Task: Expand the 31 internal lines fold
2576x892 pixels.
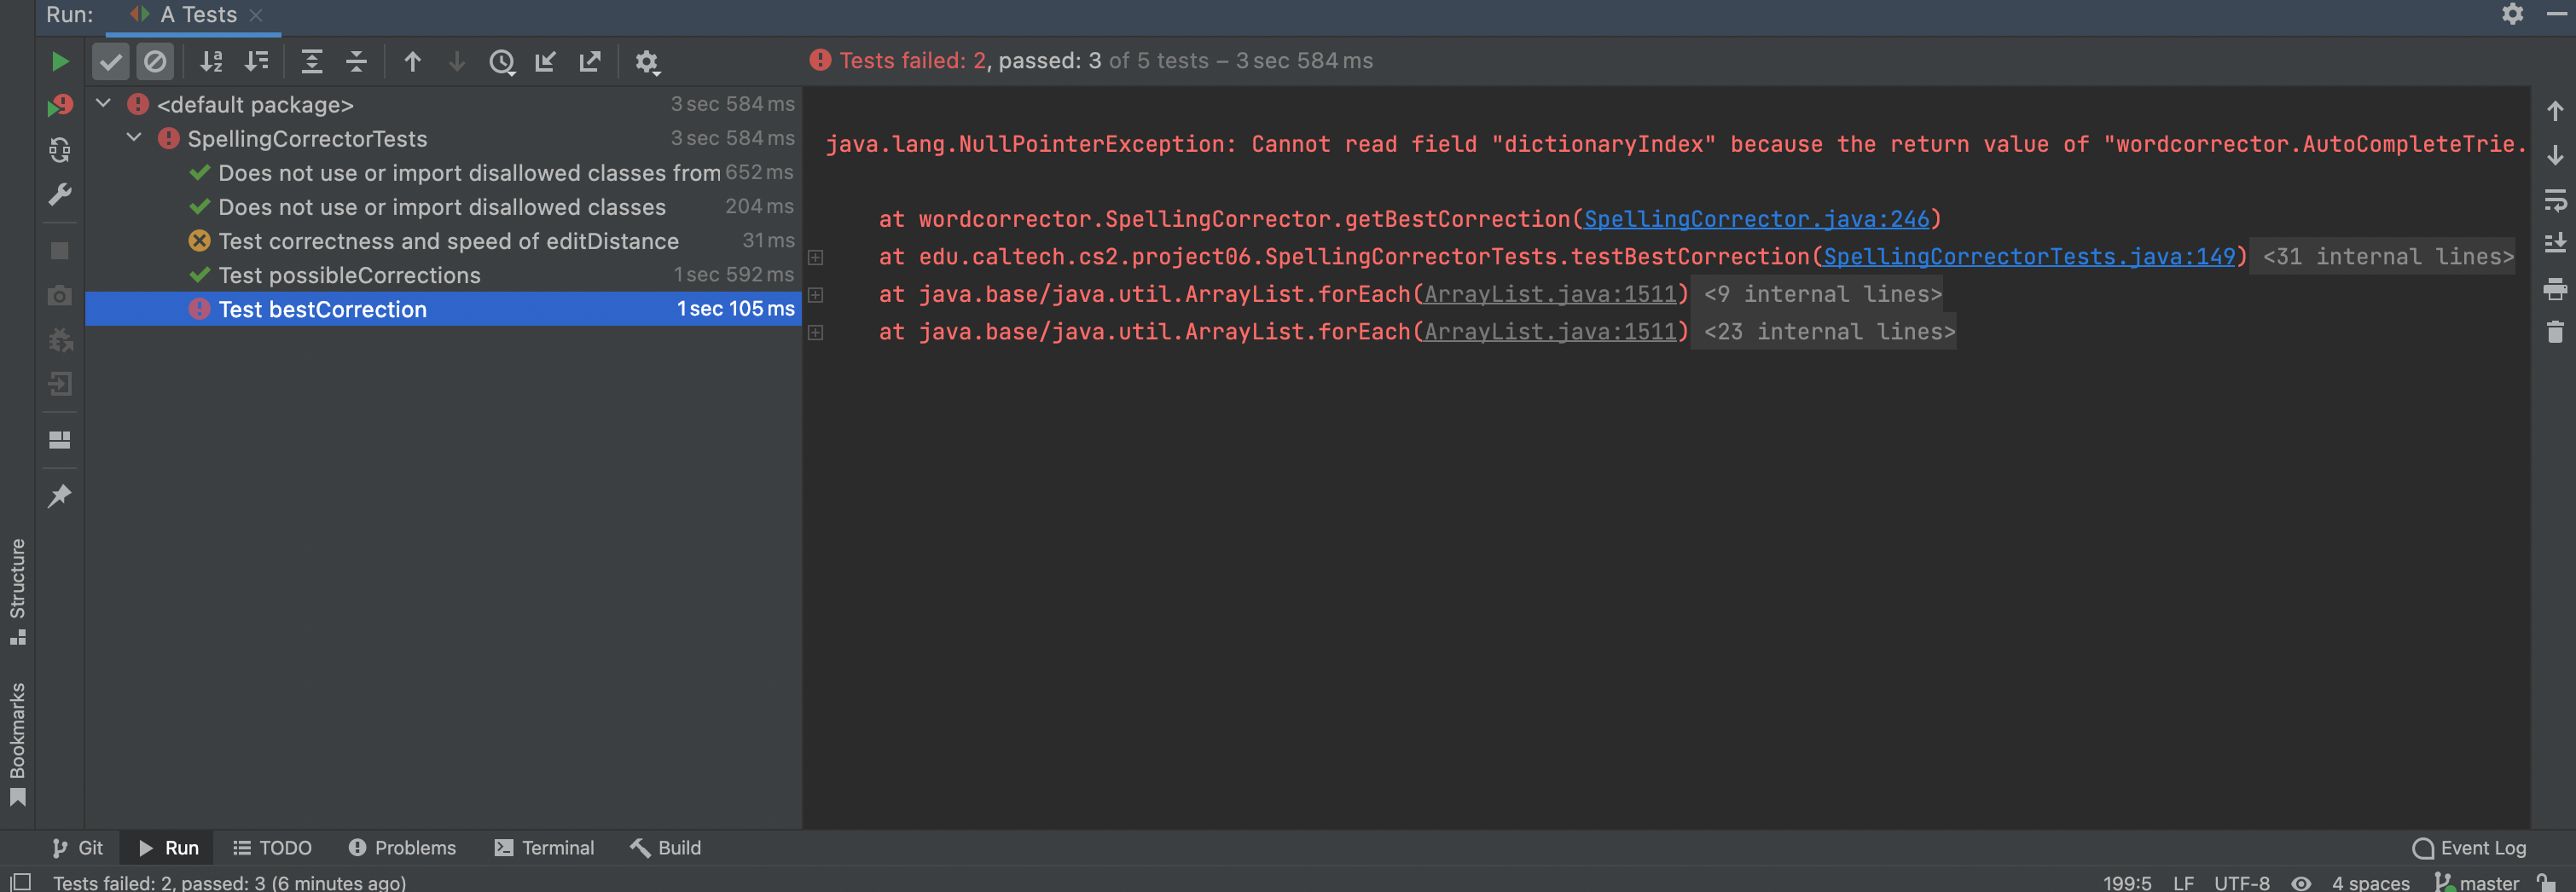Action: click(x=2387, y=257)
